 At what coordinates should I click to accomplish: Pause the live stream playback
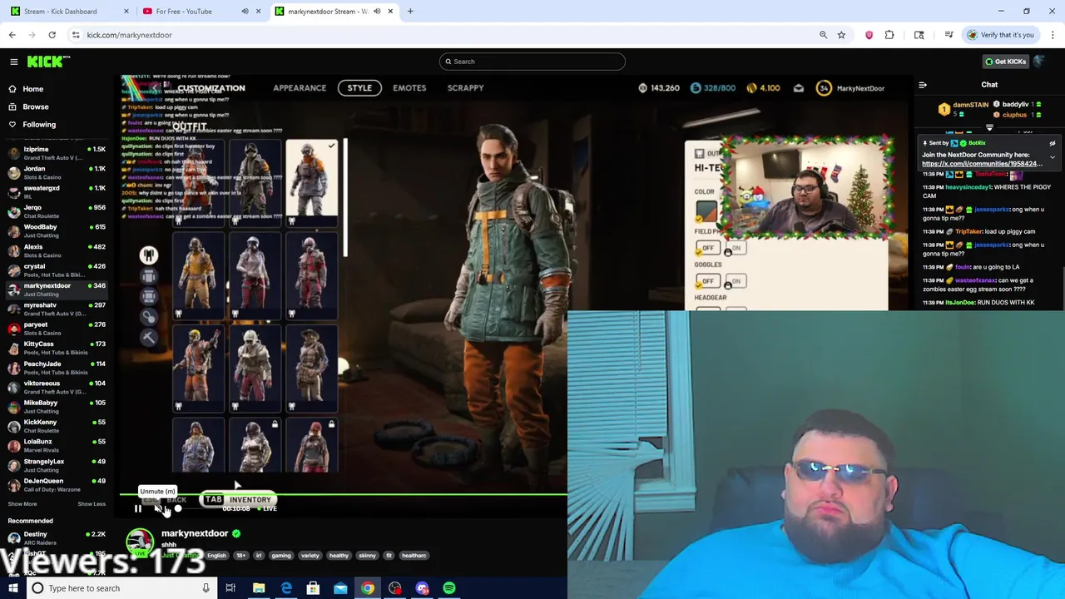pos(138,508)
